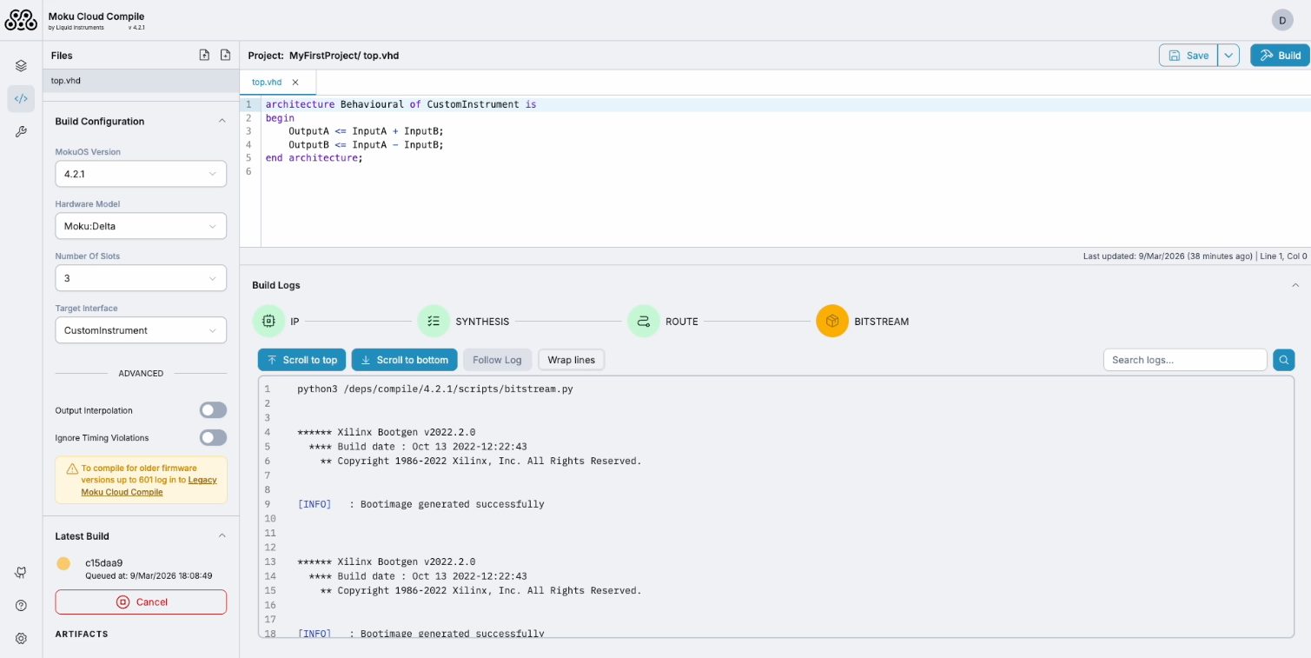The width and height of the screenshot is (1311, 658).
Task: Open the code editor sidebar view
Action: click(x=21, y=98)
